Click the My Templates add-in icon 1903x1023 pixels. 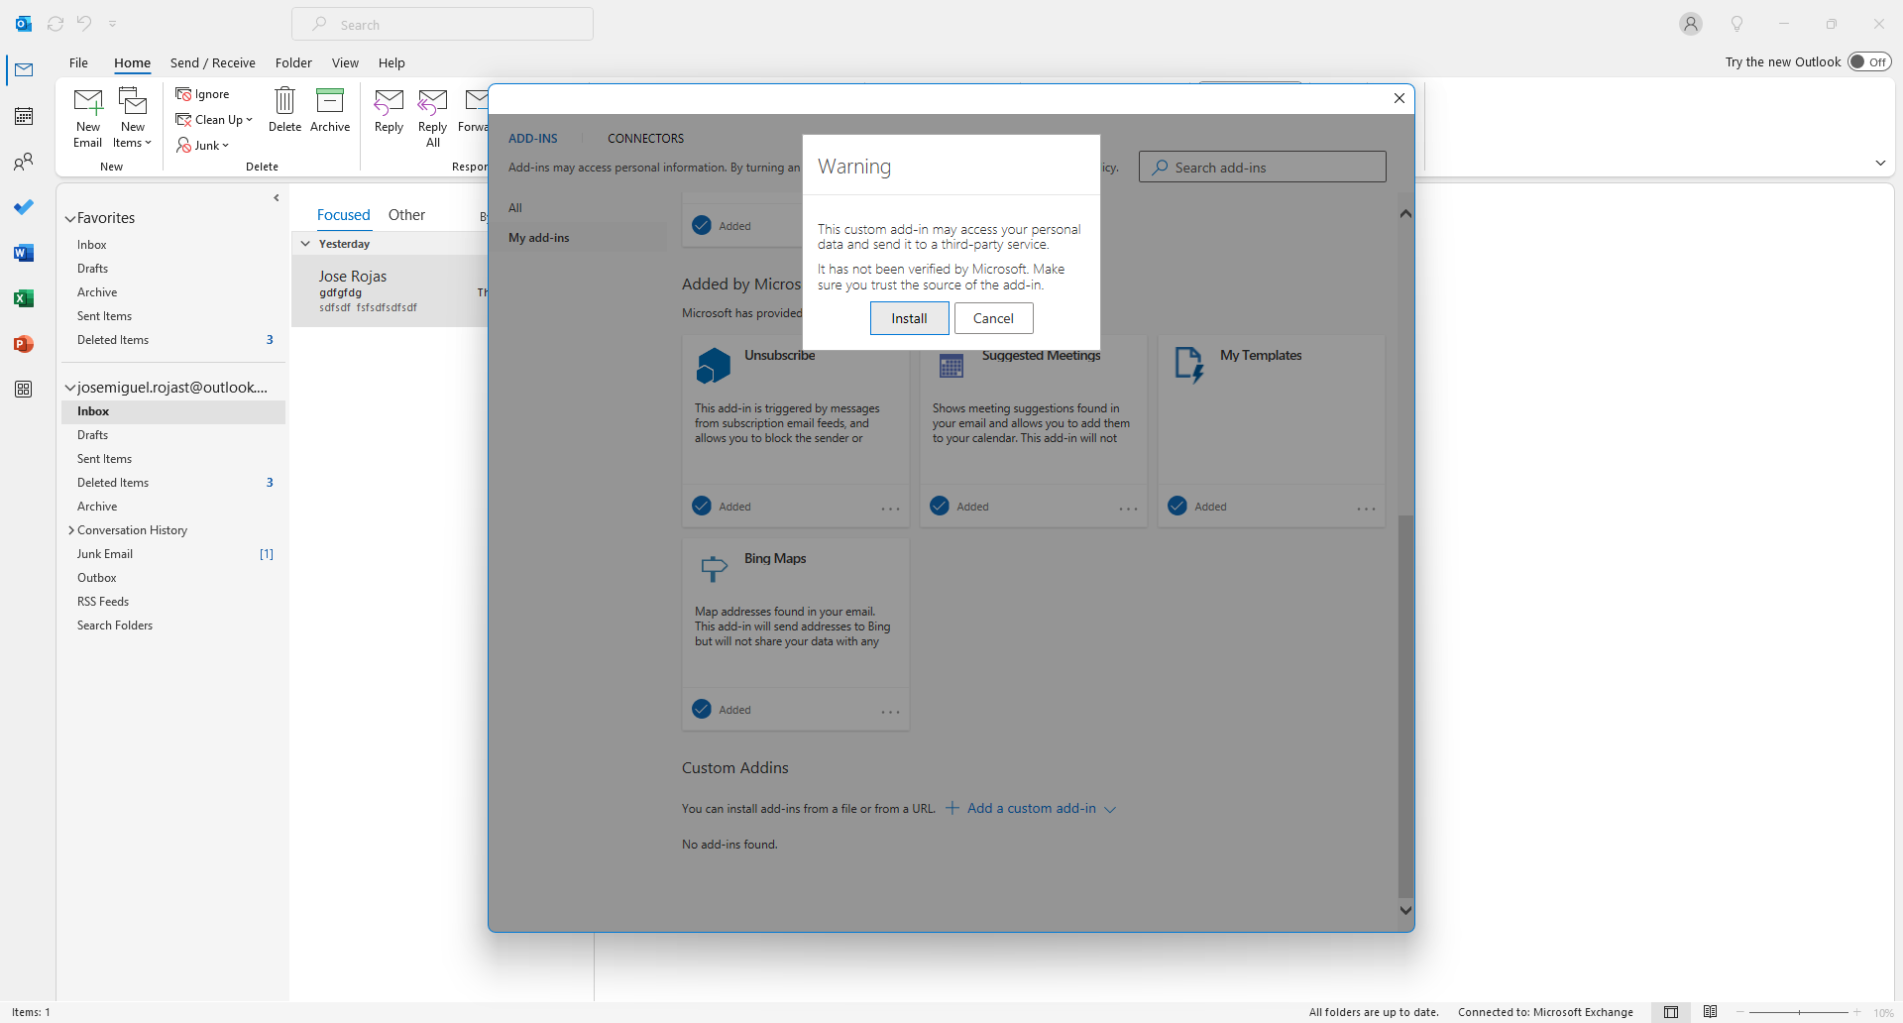(x=1189, y=365)
